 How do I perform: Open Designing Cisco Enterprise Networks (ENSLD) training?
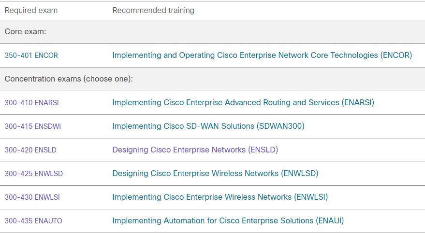click(x=195, y=150)
